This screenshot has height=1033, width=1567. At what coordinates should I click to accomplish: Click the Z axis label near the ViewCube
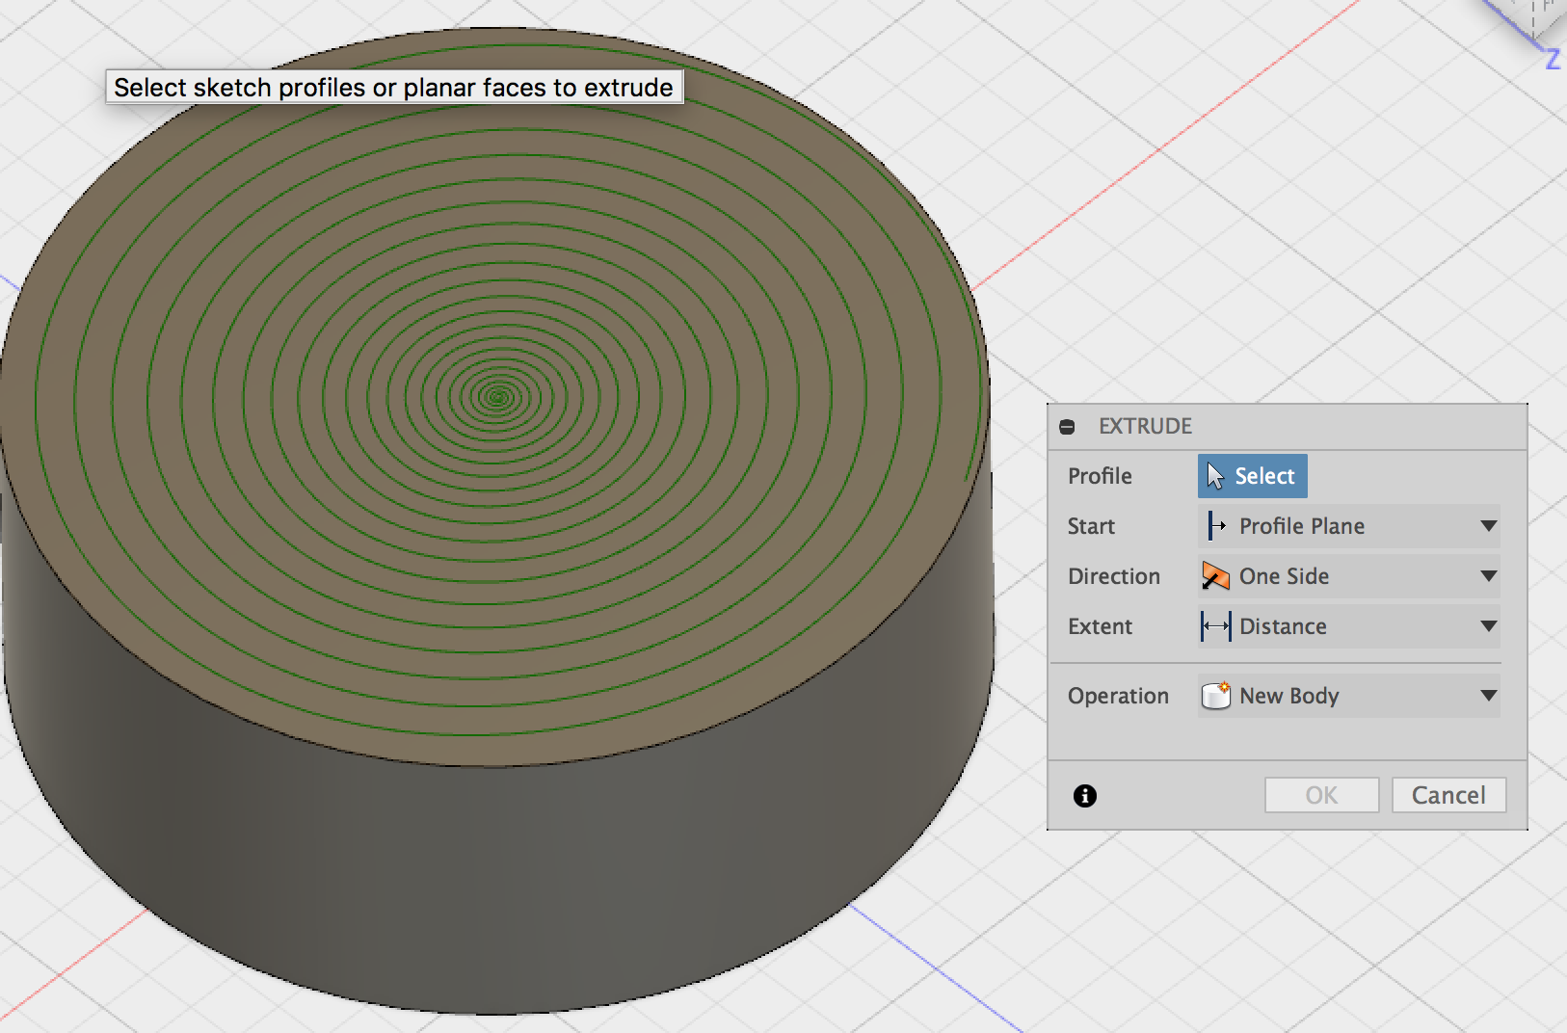pos(1553,58)
